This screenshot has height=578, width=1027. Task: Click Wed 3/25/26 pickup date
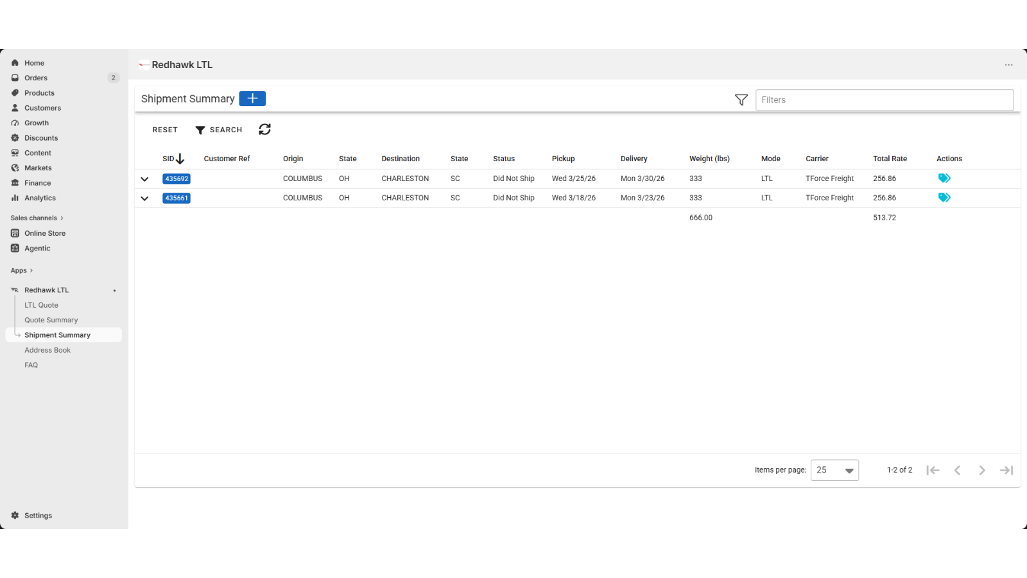point(574,179)
